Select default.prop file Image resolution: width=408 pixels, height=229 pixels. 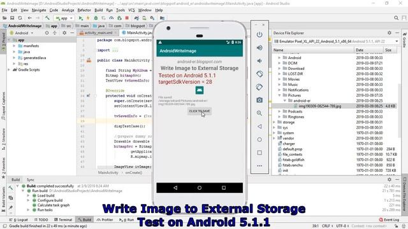(292, 149)
